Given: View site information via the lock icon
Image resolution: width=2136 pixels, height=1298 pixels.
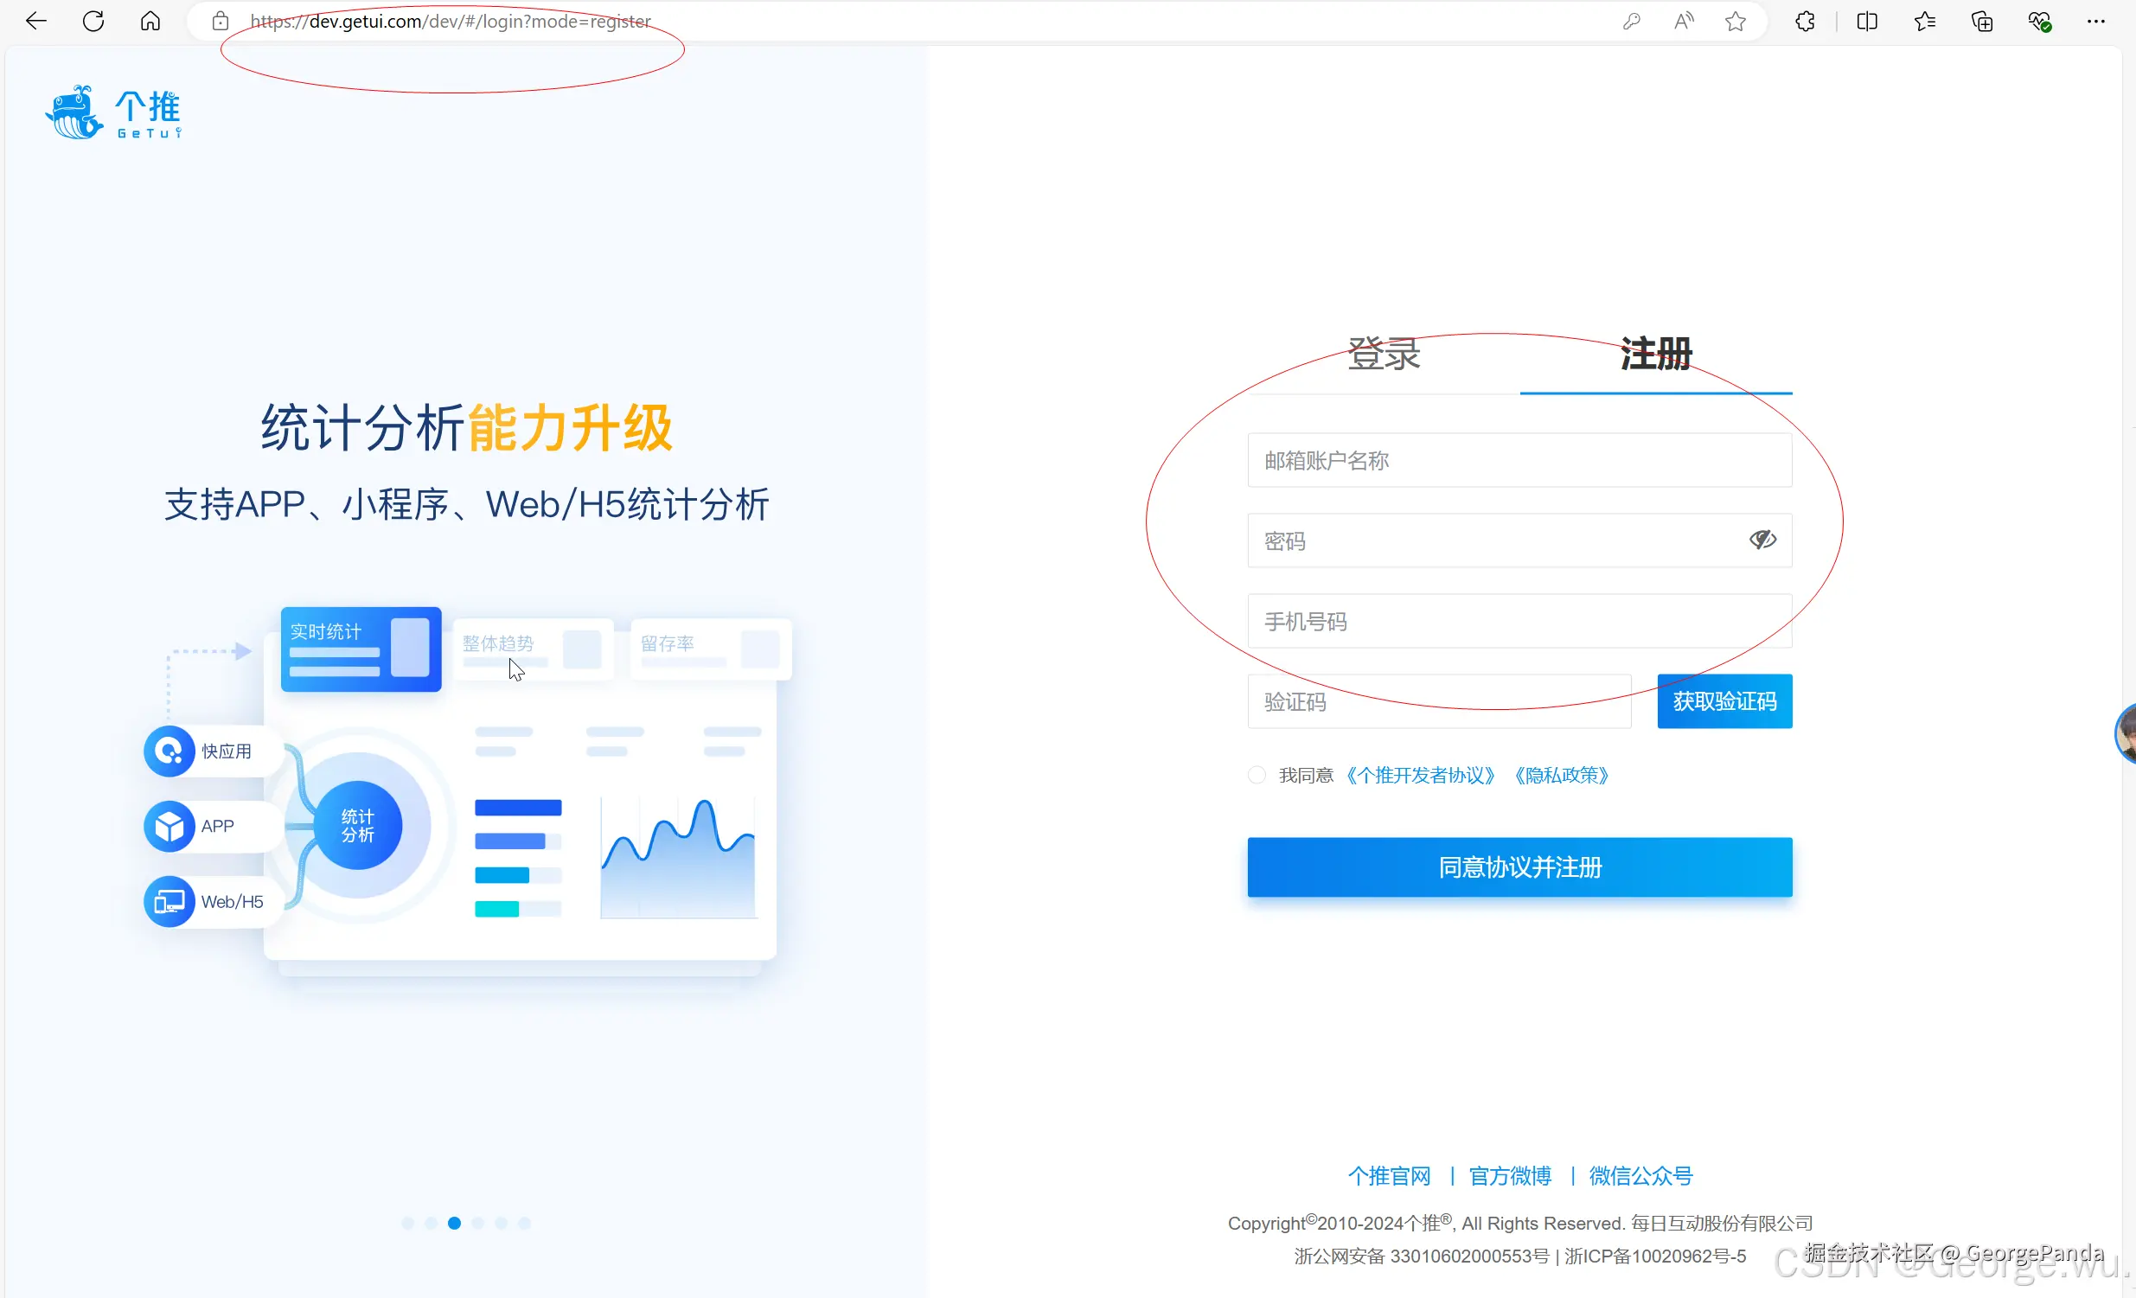Looking at the screenshot, I should click(x=221, y=21).
